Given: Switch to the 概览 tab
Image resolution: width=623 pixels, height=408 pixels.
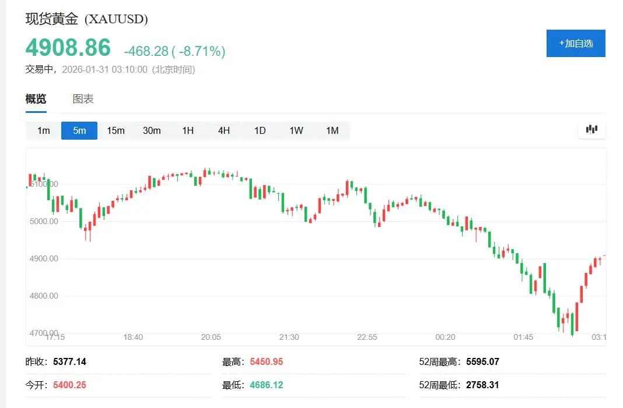Looking at the screenshot, I should (x=36, y=98).
